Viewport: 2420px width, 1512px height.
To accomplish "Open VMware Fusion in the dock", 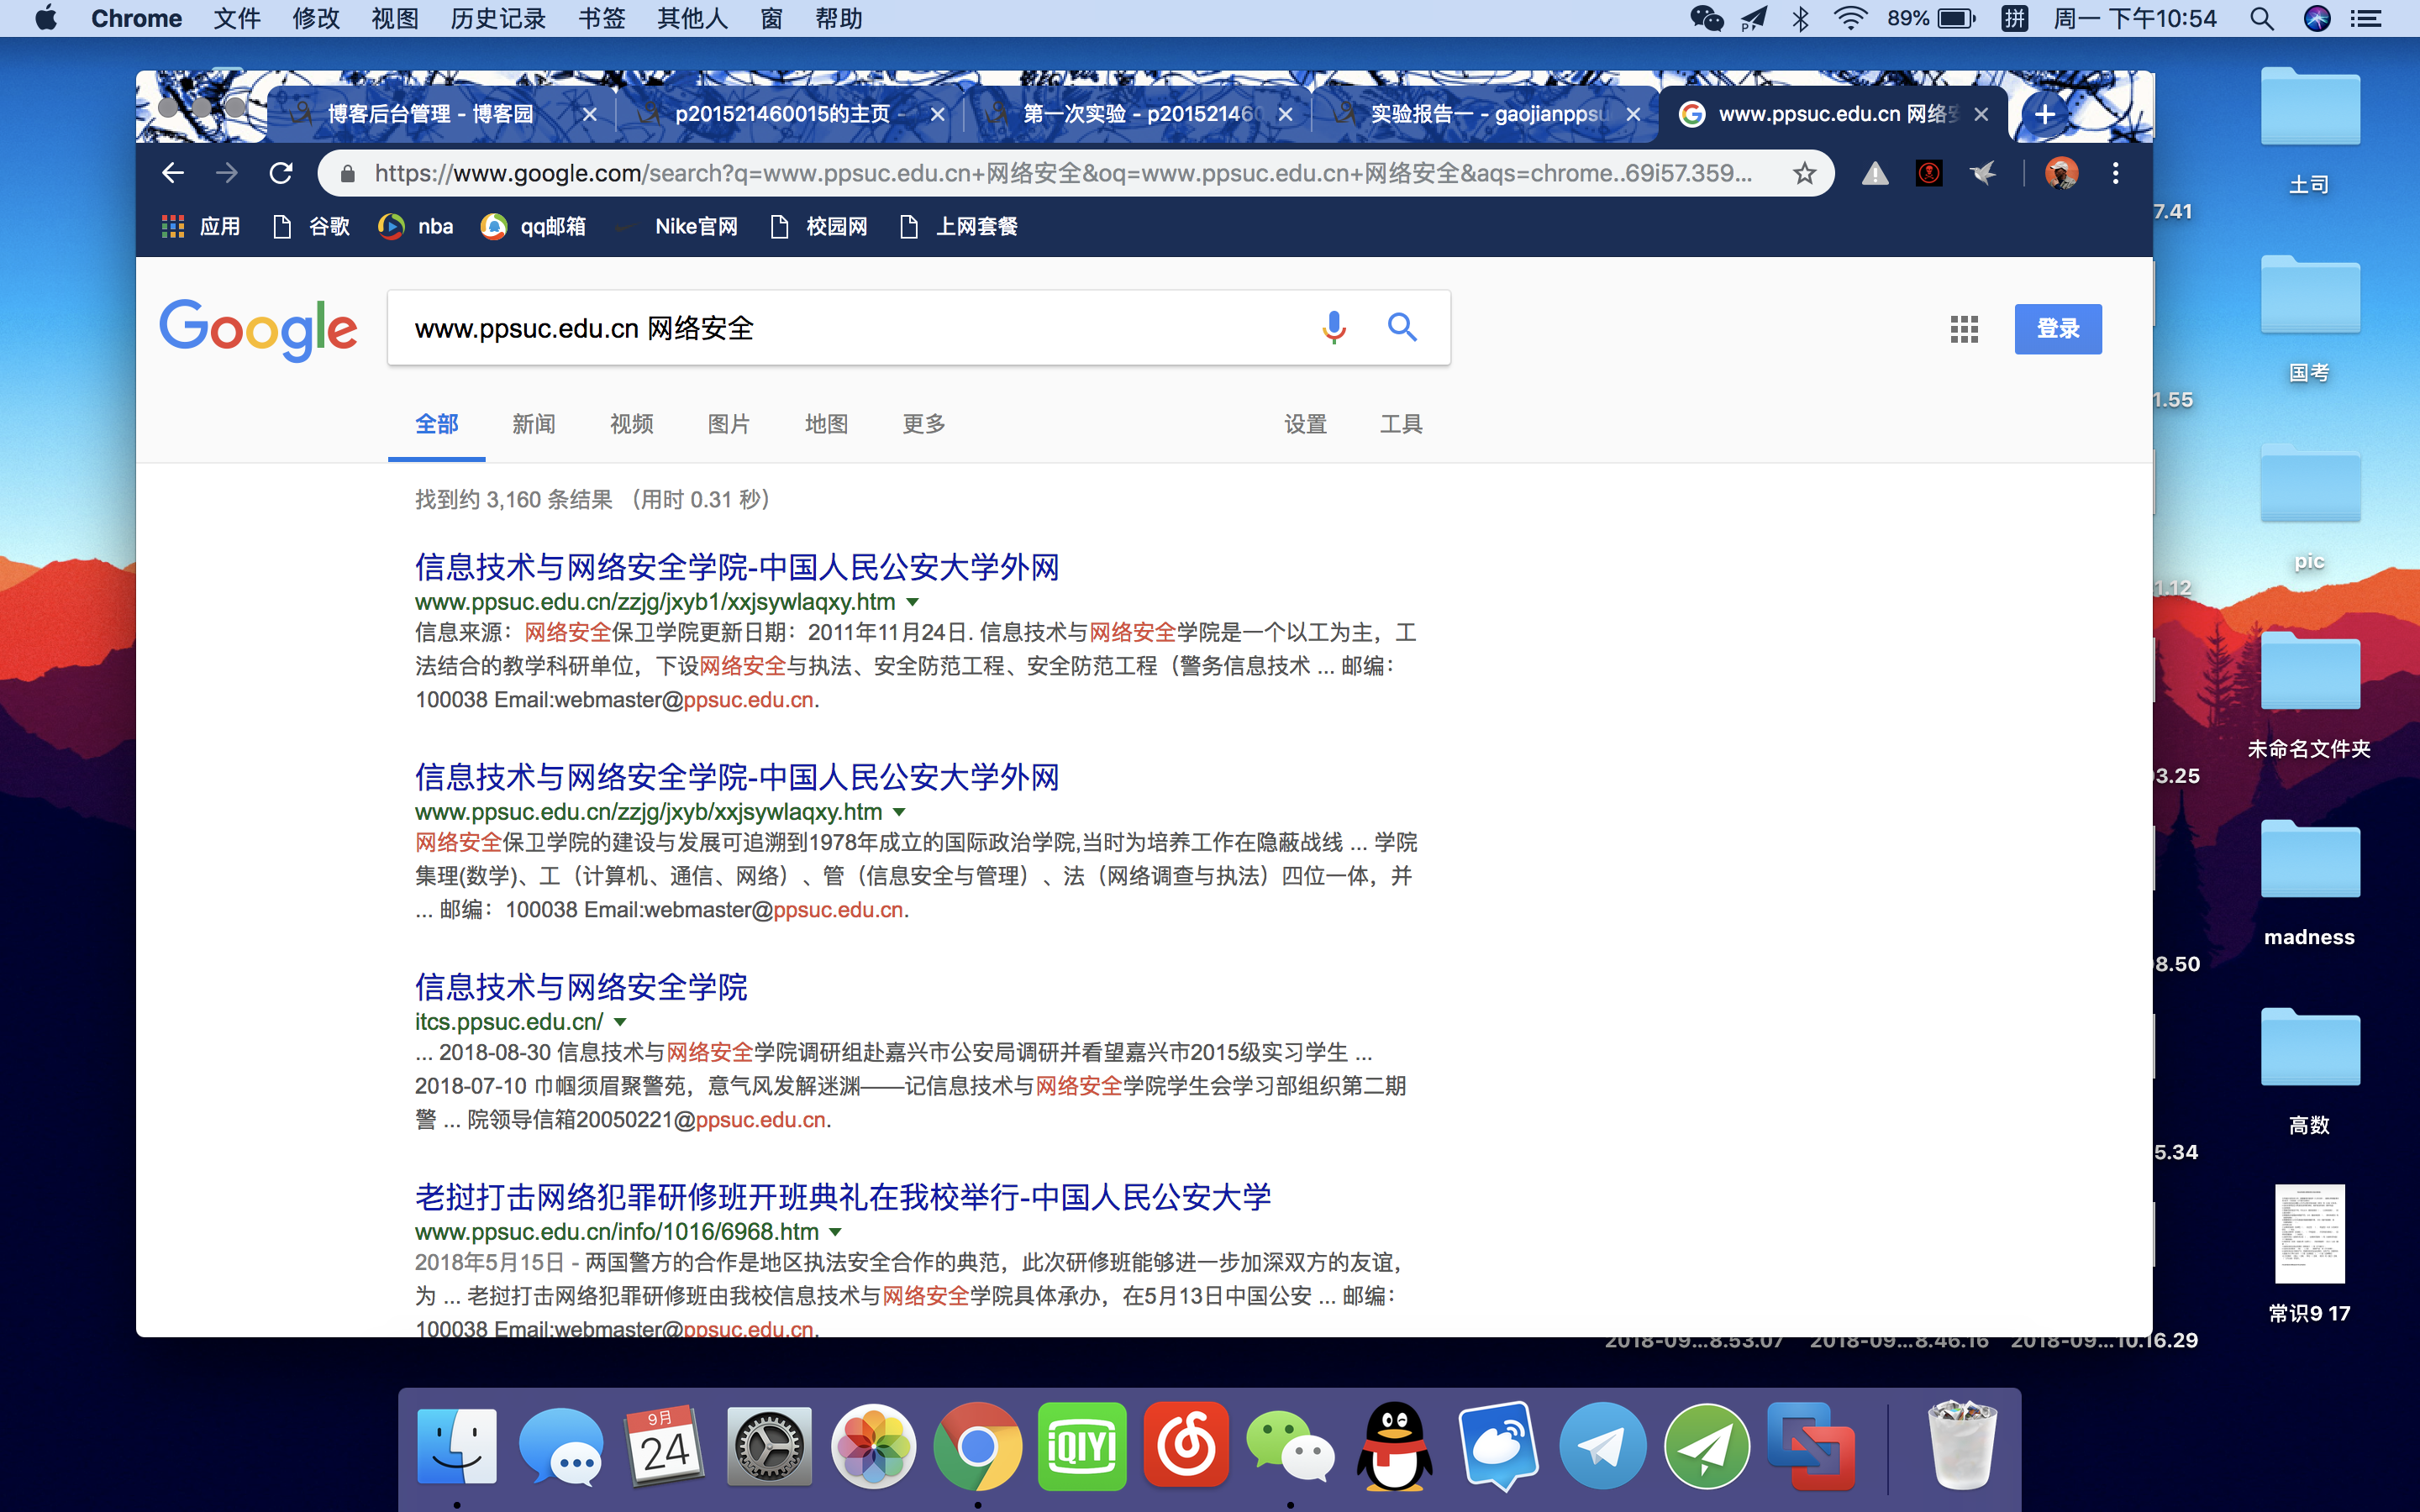I will [x=1811, y=1447].
